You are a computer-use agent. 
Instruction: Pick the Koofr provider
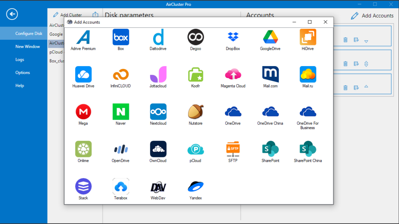(x=196, y=74)
